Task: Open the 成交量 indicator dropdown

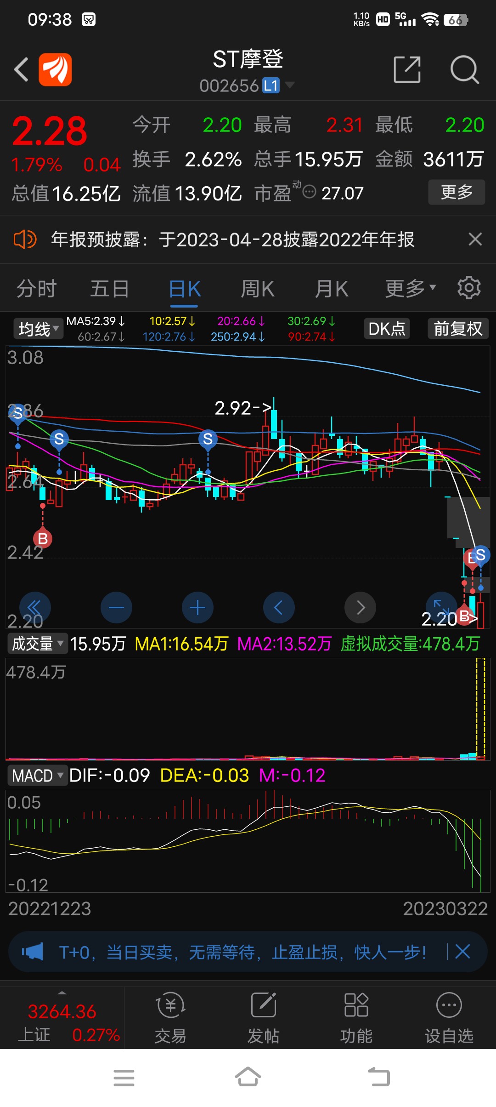Action: pos(37,643)
